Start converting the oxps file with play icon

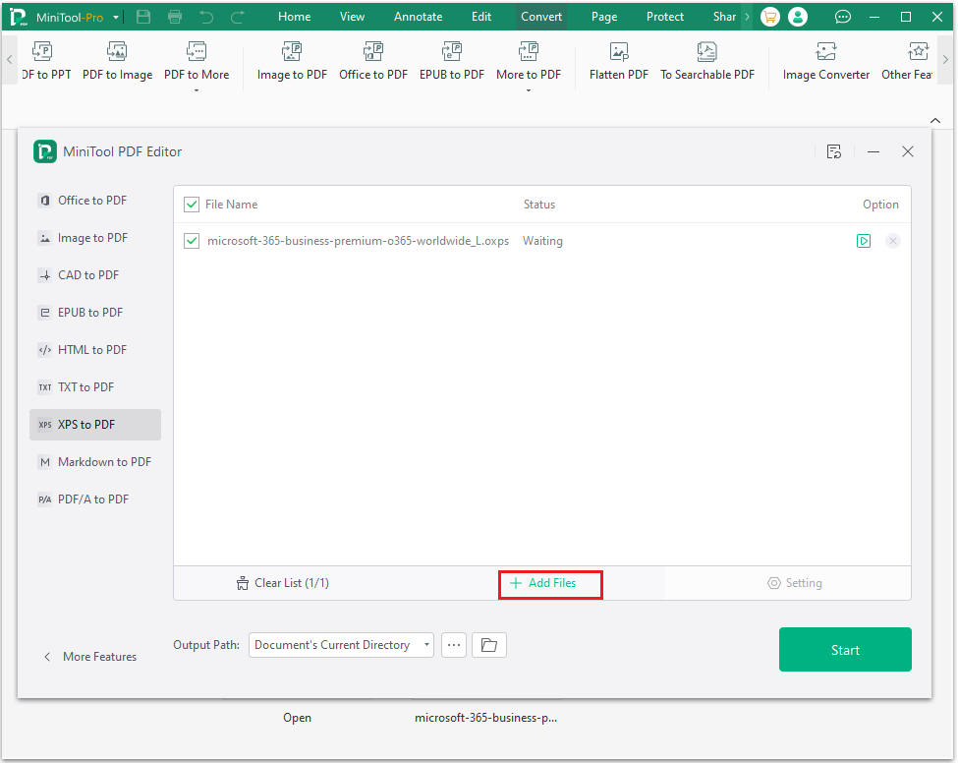[864, 241]
